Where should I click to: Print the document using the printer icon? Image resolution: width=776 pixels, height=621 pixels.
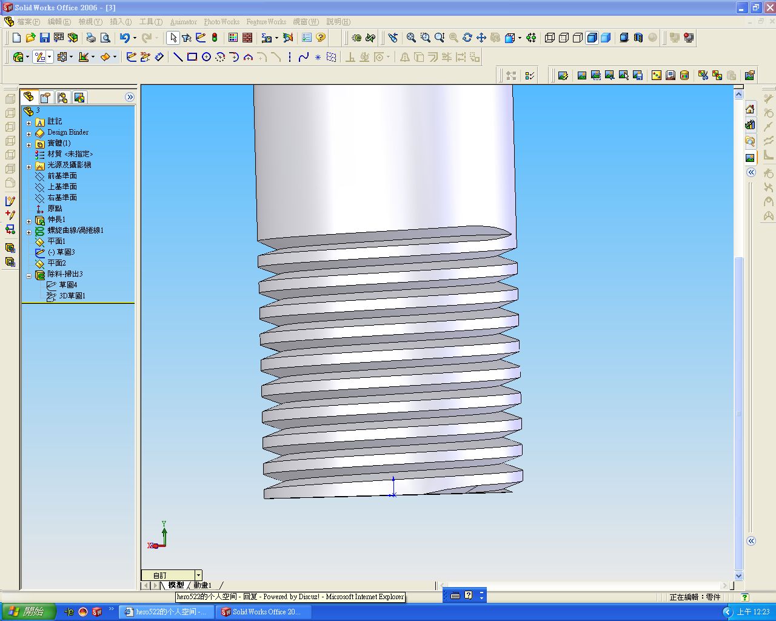(91, 38)
